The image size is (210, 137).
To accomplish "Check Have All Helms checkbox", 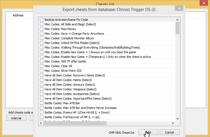I will click(41, 80).
